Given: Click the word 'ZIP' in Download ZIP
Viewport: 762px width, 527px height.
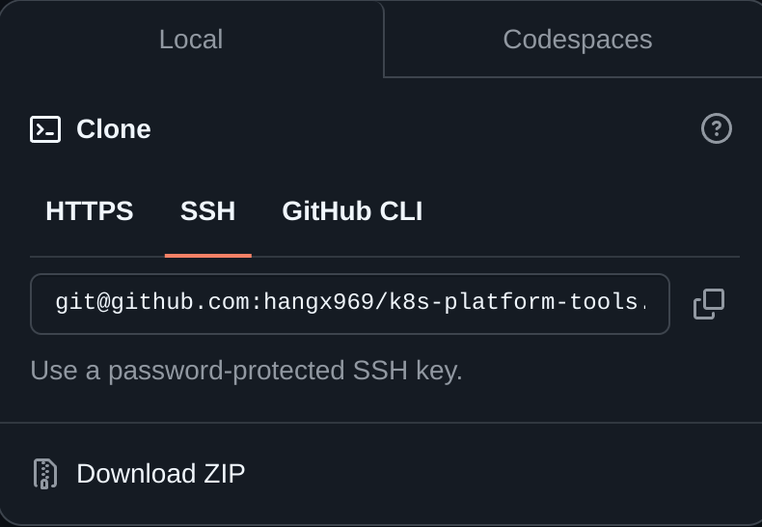Looking at the screenshot, I should pyautogui.click(x=224, y=474).
